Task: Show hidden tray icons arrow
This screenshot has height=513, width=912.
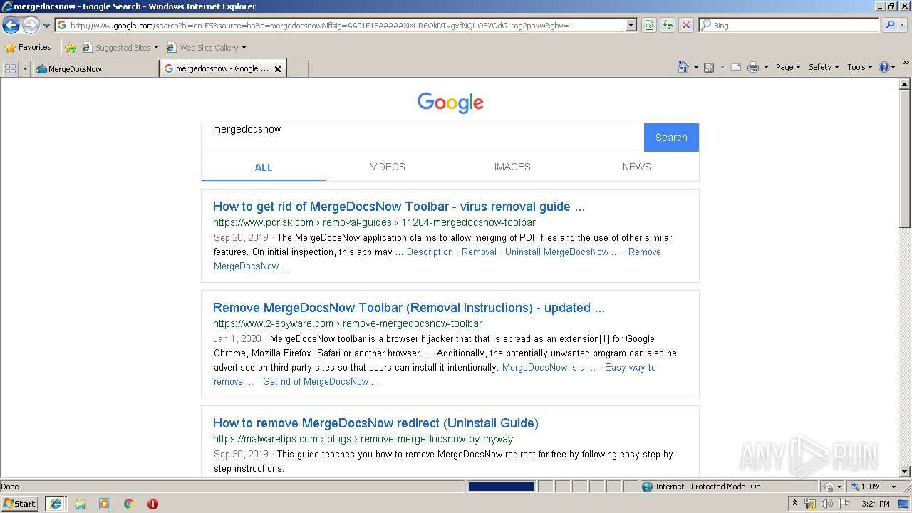Action: click(x=794, y=504)
